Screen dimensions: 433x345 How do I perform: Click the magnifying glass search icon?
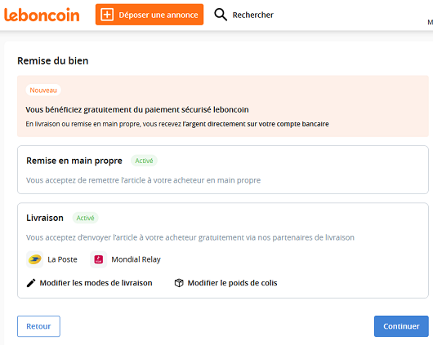(221, 15)
